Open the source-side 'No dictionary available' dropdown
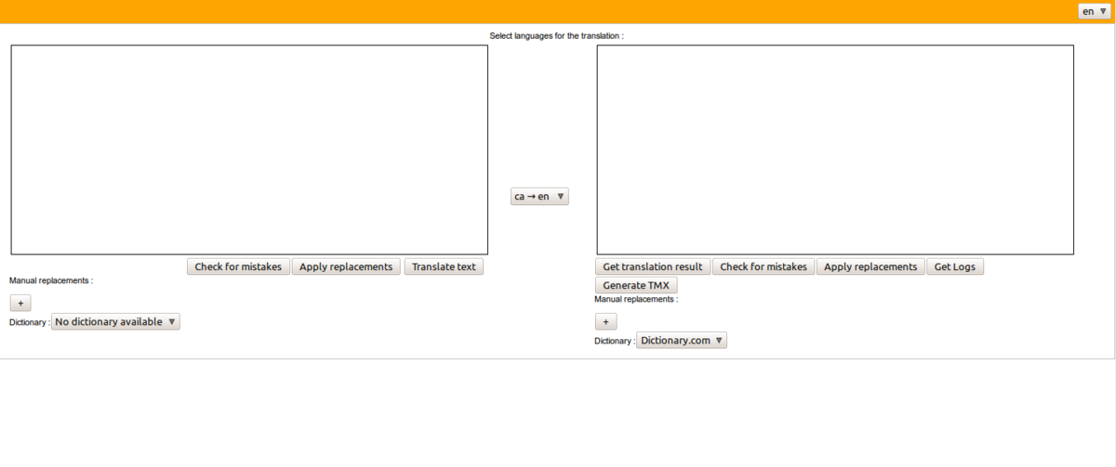Image resolution: width=1116 pixels, height=467 pixels. pos(115,322)
